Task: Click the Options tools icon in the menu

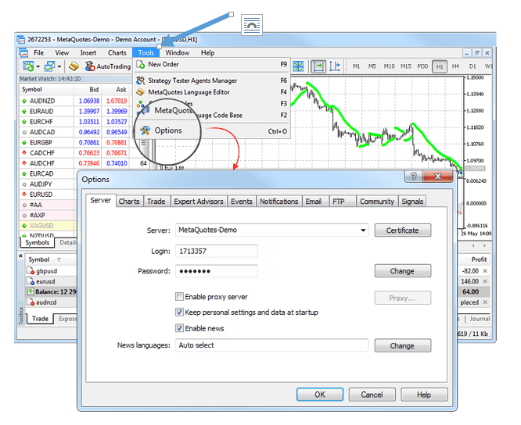Action: pyautogui.click(x=145, y=130)
